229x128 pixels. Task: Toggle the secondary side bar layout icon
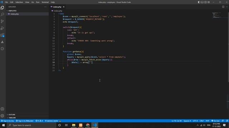(205, 2)
